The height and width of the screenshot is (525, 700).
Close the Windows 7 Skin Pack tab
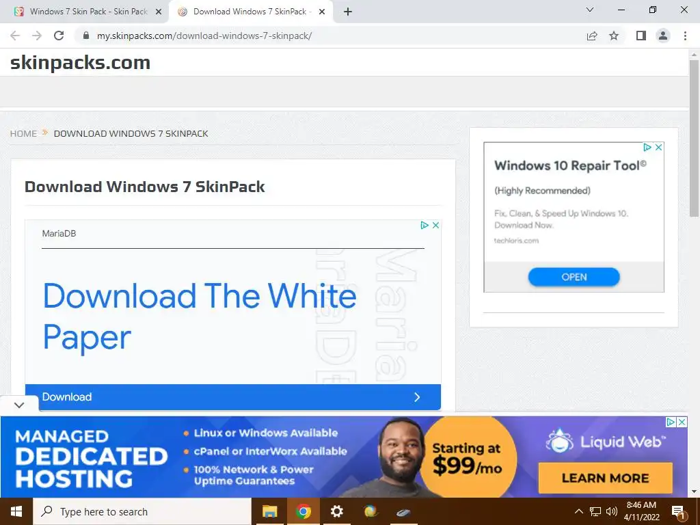pyautogui.click(x=158, y=12)
